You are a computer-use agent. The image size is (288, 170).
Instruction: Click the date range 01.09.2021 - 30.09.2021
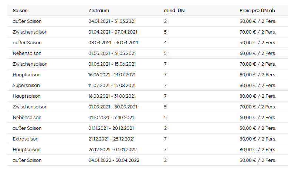coord(113,107)
